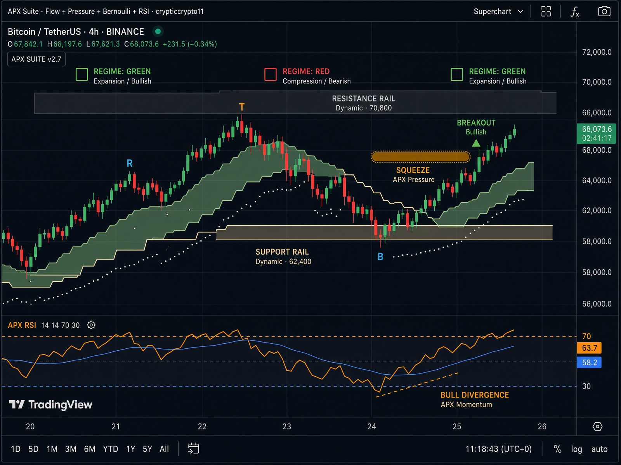Viewport: 621px width, 465px height.
Task: Toggle the first REGIME: GREEN box
Action: (x=82, y=74)
